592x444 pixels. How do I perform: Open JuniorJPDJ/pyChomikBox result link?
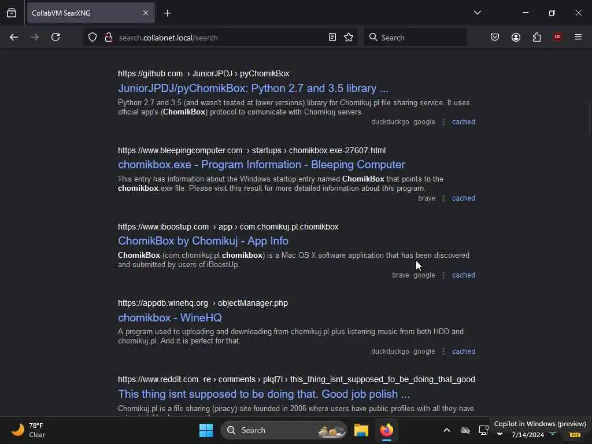pyautogui.click(x=253, y=88)
